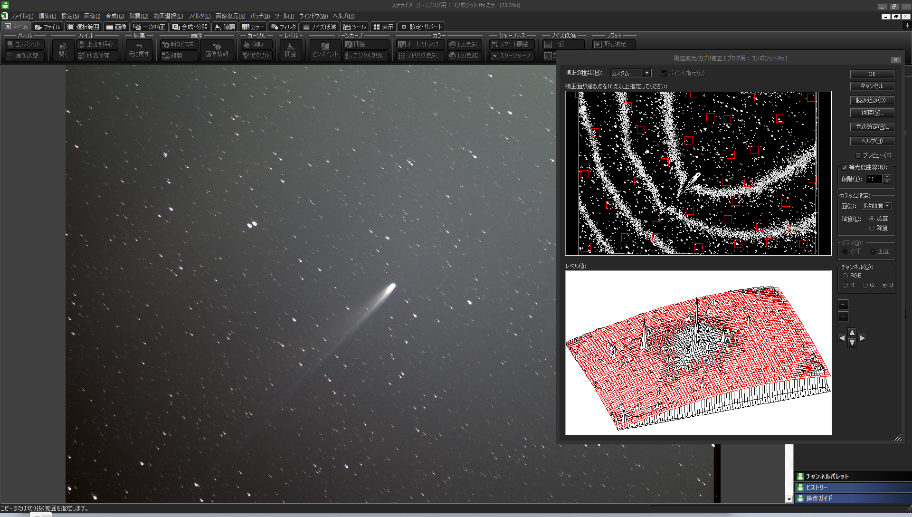This screenshot has width=912, height=517.
Task: Open the 画像情報 image info tool
Action: pos(217,49)
